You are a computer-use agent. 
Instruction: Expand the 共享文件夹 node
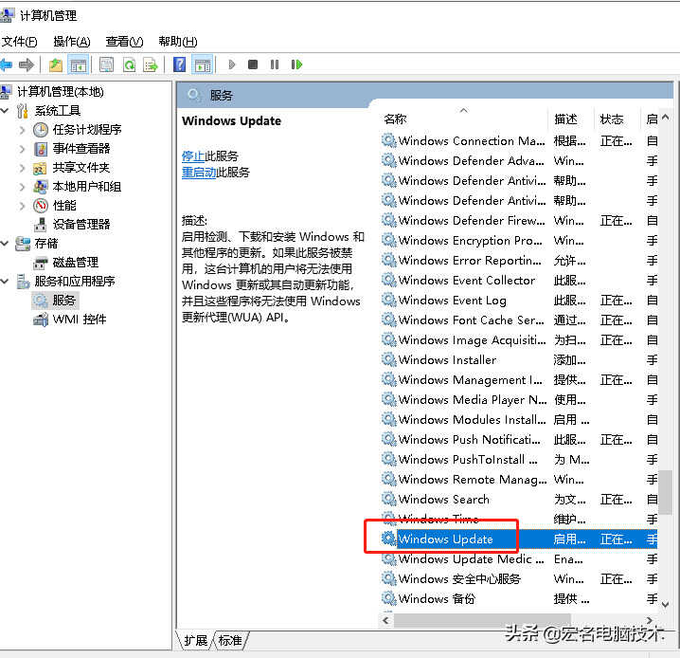(22, 168)
